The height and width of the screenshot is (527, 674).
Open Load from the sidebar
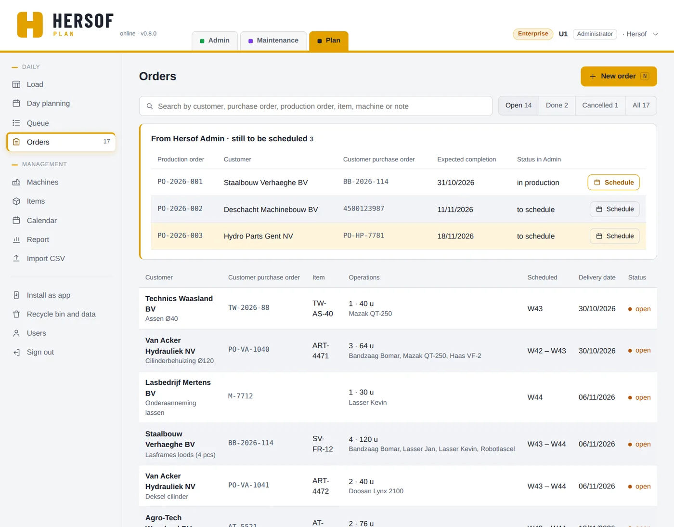click(61, 84)
